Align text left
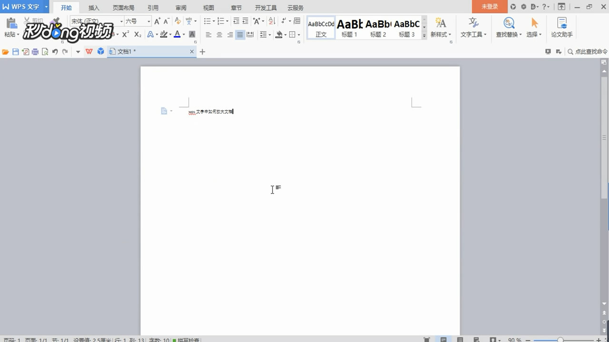 click(208, 35)
